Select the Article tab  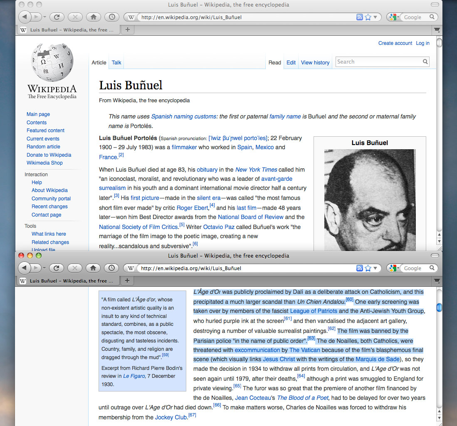[99, 63]
